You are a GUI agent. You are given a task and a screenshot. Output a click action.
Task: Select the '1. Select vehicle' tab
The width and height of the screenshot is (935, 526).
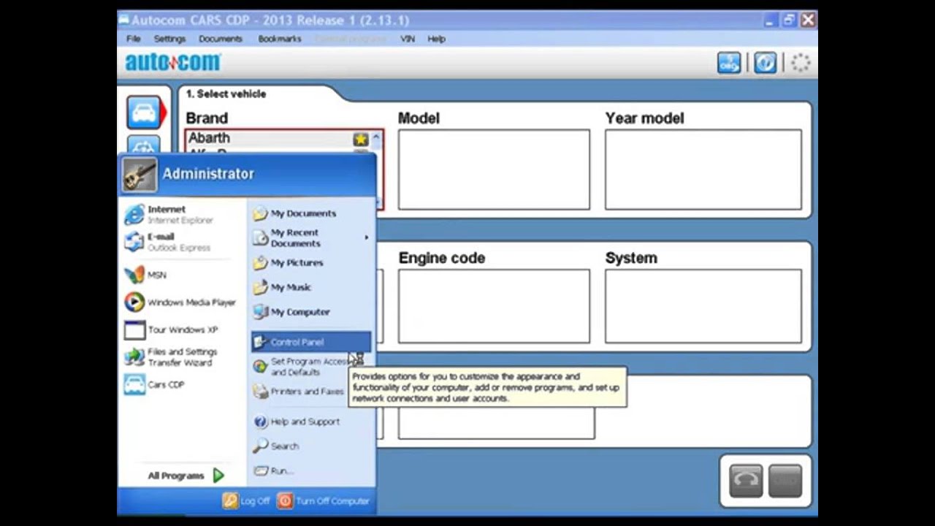(226, 94)
